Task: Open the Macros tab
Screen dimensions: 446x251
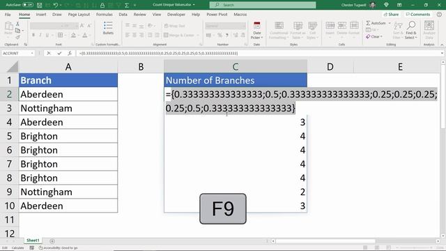Action: pyautogui.click(x=240, y=14)
